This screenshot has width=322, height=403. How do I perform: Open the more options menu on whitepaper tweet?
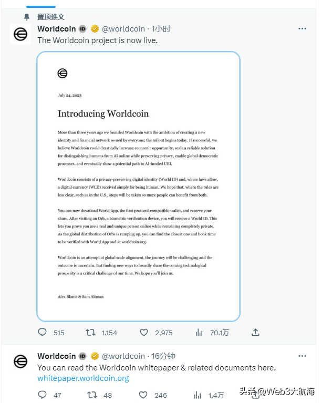point(303,356)
